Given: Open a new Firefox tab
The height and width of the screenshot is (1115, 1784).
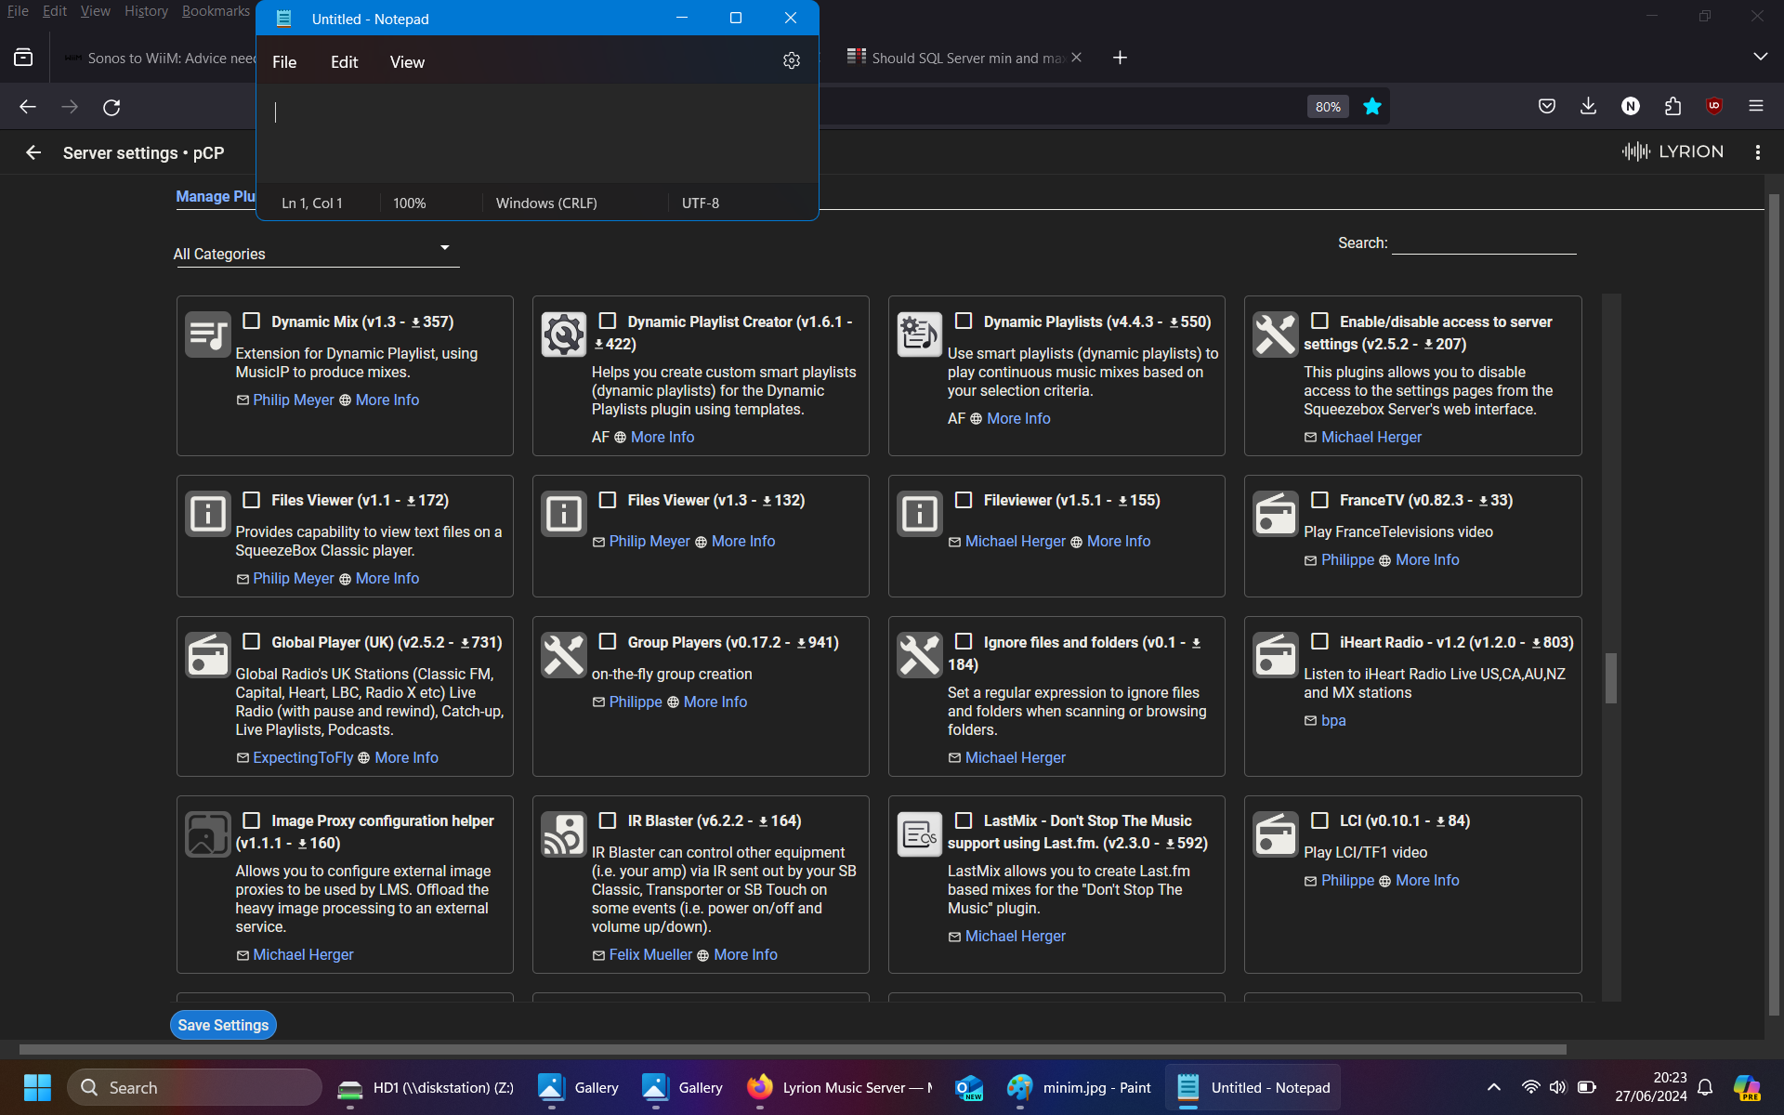Looking at the screenshot, I should click(x=1120, y=58).
